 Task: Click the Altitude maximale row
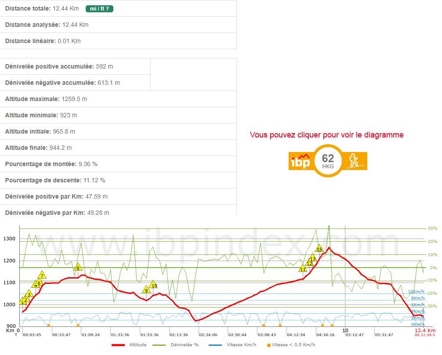pyautogui.click(x=46, y=99)
